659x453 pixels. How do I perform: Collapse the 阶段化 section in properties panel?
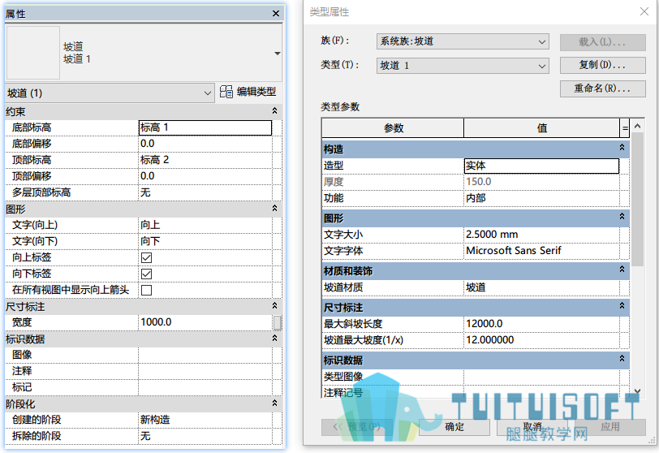click(x=274, y=403)
